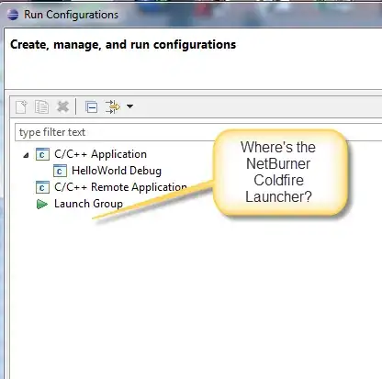
Task: Click the C/C++ Application type icon
Action: (x=42, y=154)
